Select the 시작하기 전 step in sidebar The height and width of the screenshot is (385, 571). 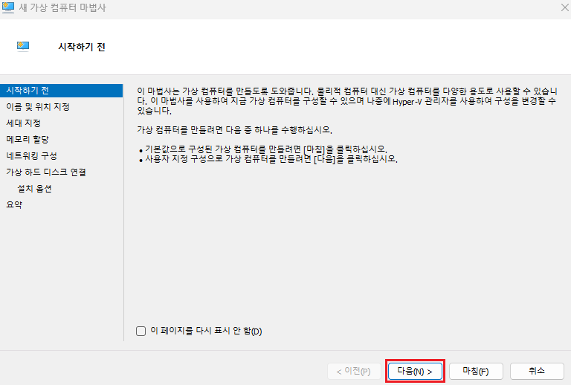point(61,91)
